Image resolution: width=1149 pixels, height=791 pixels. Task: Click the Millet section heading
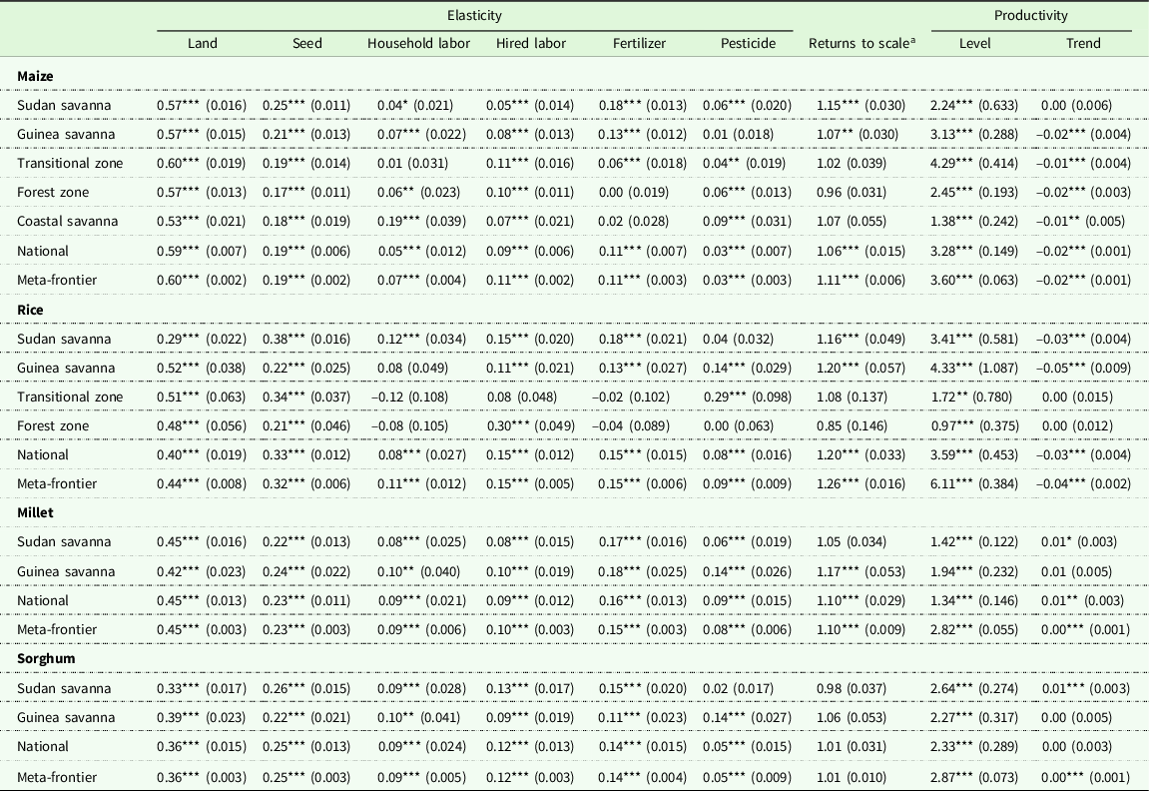click(35, 512)
